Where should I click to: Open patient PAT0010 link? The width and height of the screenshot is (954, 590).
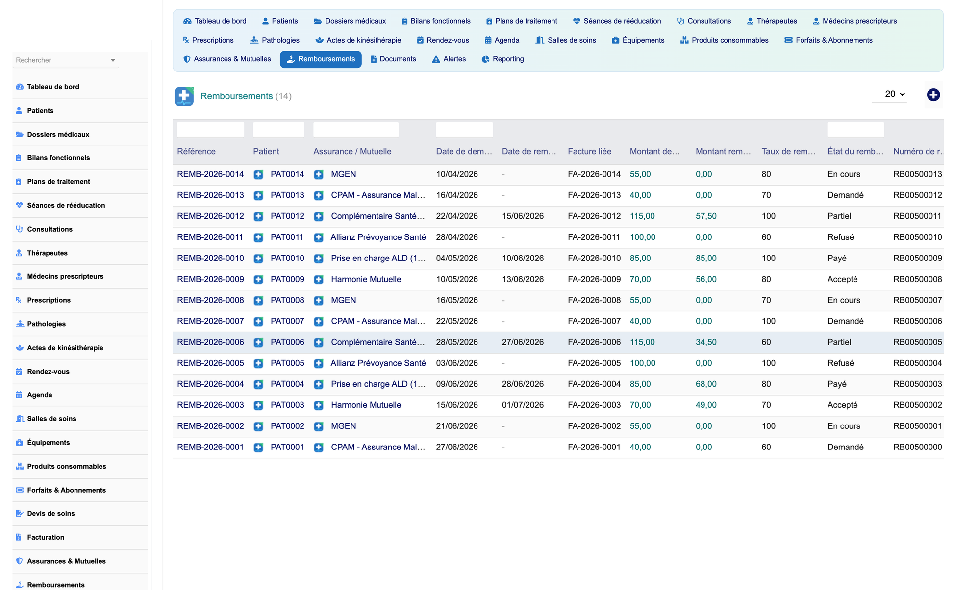click(x=287, y=259)
